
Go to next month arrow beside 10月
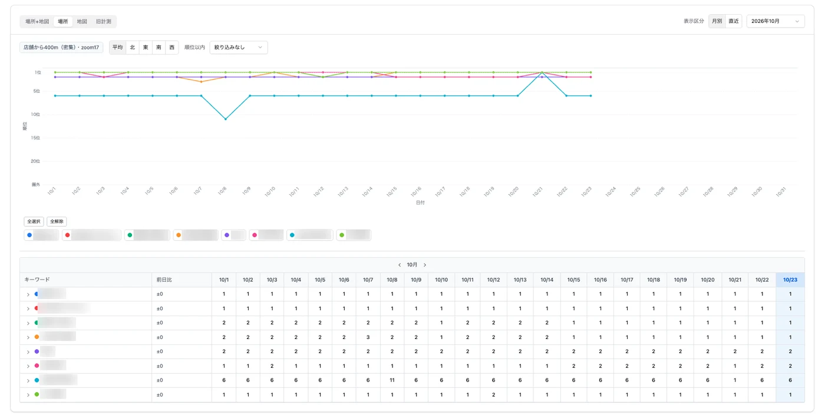(x=425, y=265)
